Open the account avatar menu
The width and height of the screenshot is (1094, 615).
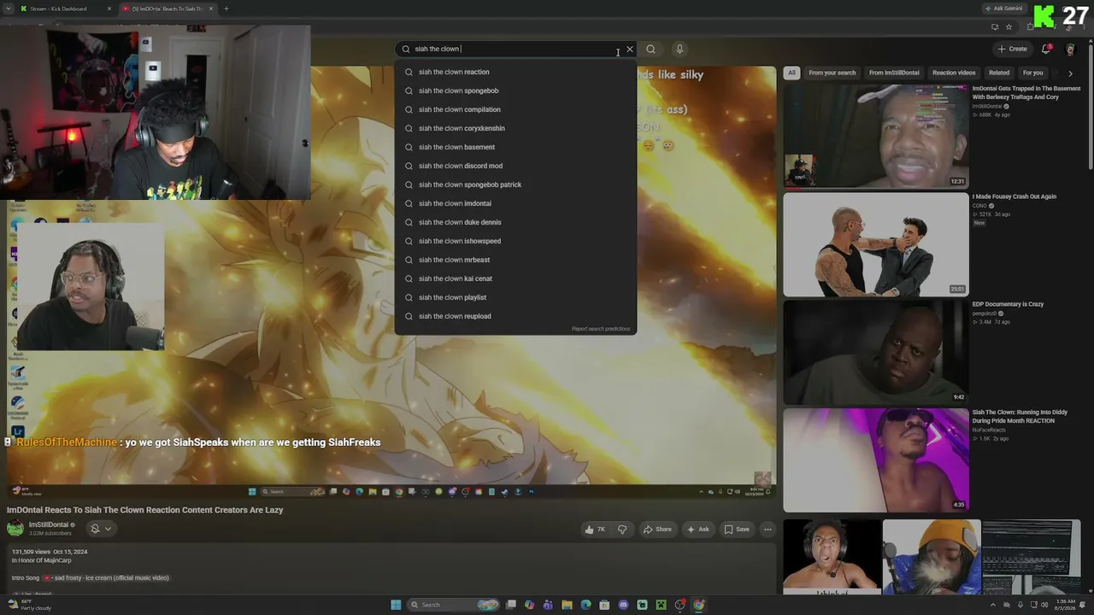pyautogui.click(x=1069, y=49)
